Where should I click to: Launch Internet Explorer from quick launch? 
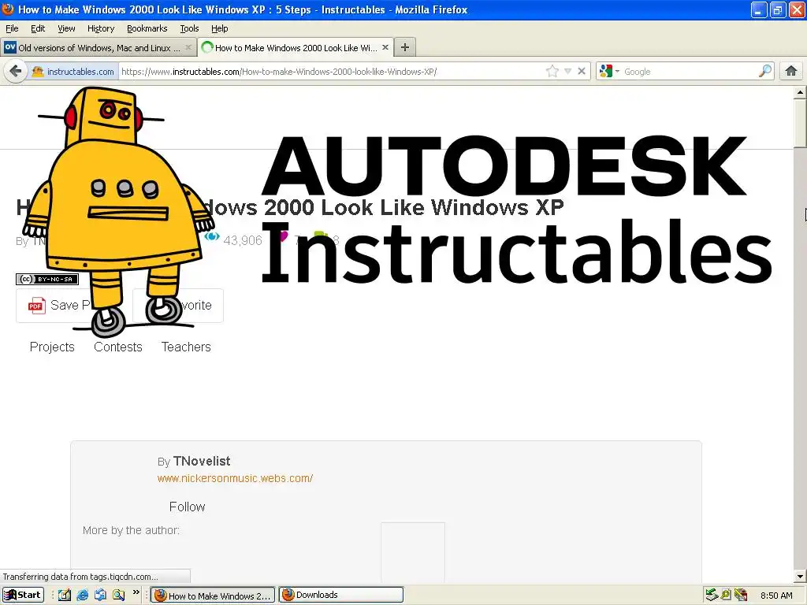pyautogui.click(x=82, y=595)
